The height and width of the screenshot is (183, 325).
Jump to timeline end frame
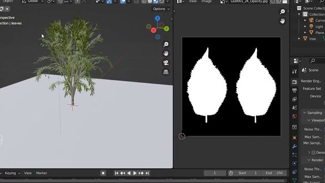tap(147, 173)
